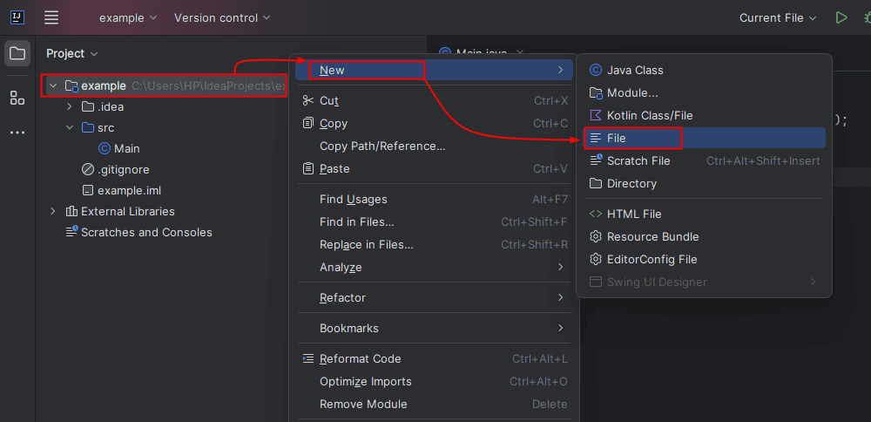Open Version control dropdown
Image resolution: width=871 pixels, height=422 pixels.
221,17
